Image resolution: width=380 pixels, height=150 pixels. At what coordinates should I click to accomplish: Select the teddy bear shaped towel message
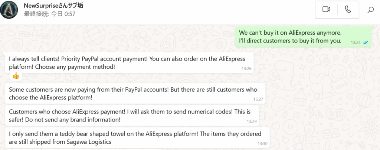137,138
